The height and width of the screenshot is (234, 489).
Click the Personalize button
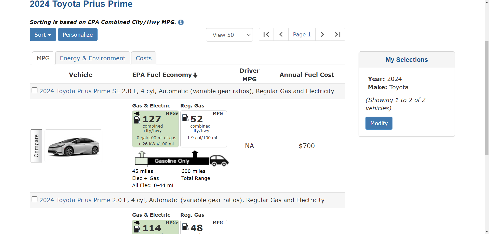coord(78,35)
